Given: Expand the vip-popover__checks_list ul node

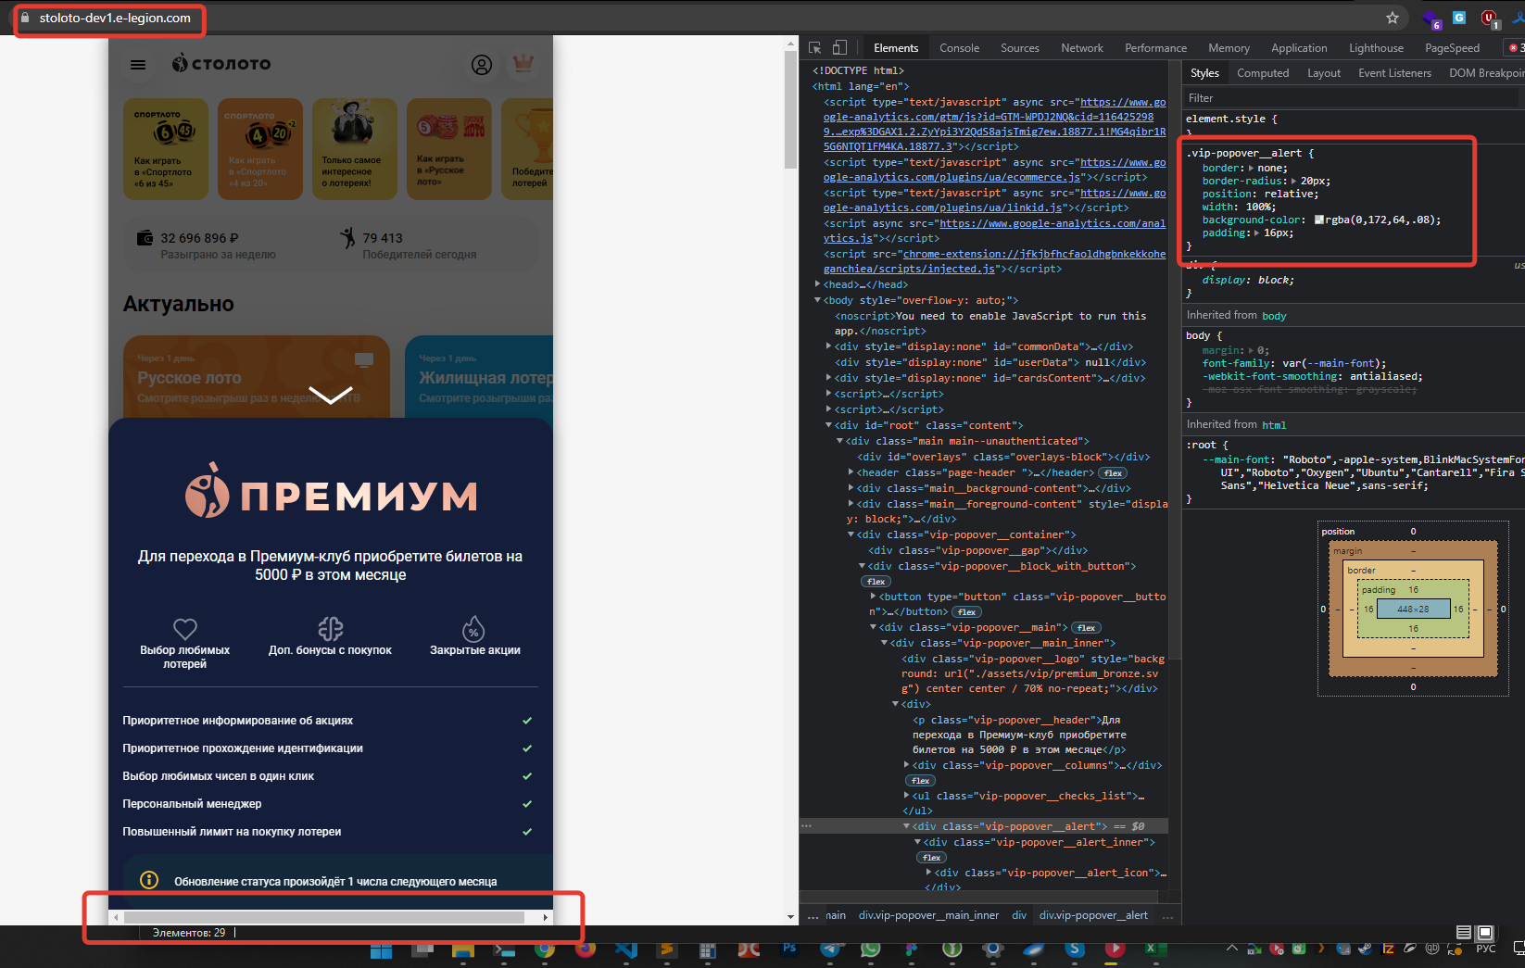Looking at the screenshot, I should click(x=907, y=796).
